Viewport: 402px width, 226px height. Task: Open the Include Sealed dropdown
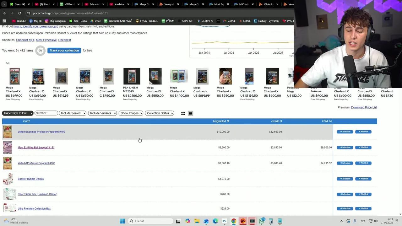pyautogui.click(x=73, y=113)
